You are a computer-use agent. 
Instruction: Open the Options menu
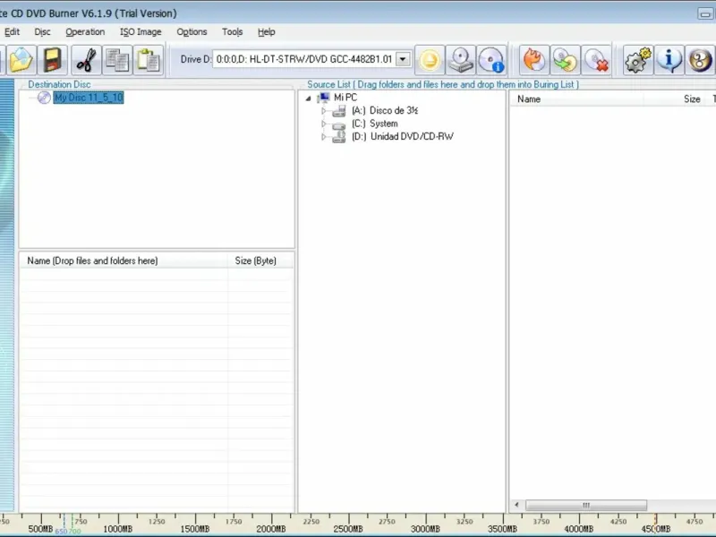click(x=192, y=32)
